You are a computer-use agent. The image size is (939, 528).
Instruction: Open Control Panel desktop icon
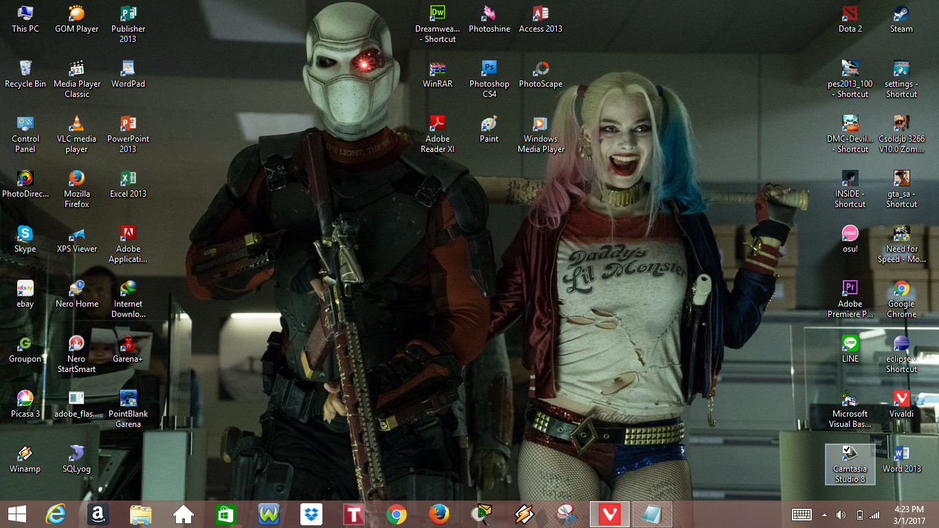25,134
